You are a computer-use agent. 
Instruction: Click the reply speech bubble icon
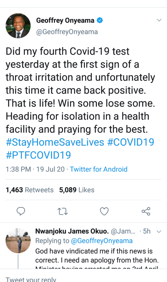tap(21, 211)
